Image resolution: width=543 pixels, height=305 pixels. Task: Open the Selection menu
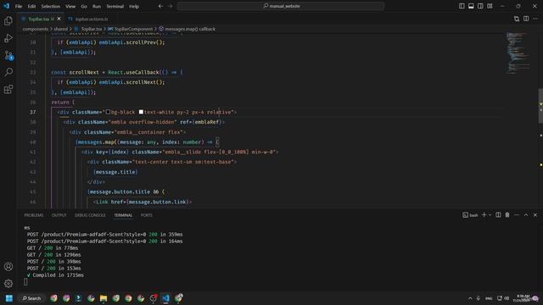51,6
